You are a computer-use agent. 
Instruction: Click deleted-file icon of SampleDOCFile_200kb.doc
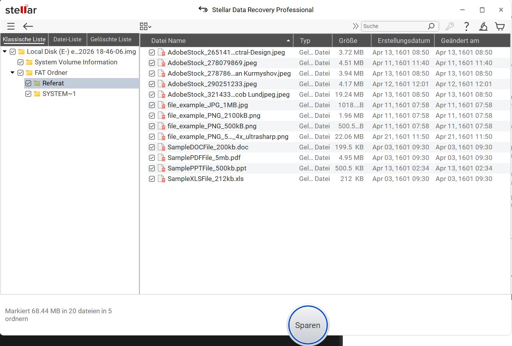[161, 147]
